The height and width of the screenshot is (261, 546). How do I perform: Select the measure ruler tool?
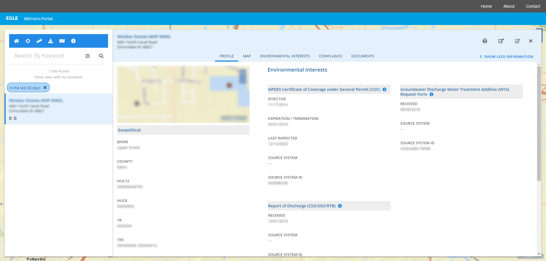39,41
